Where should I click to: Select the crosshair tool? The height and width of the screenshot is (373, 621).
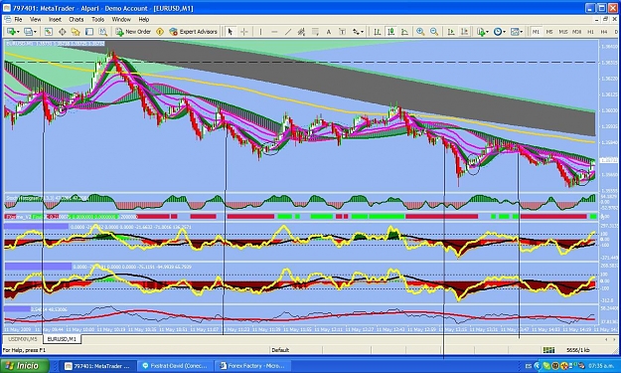pyautogui.click(x=244, y=32)
